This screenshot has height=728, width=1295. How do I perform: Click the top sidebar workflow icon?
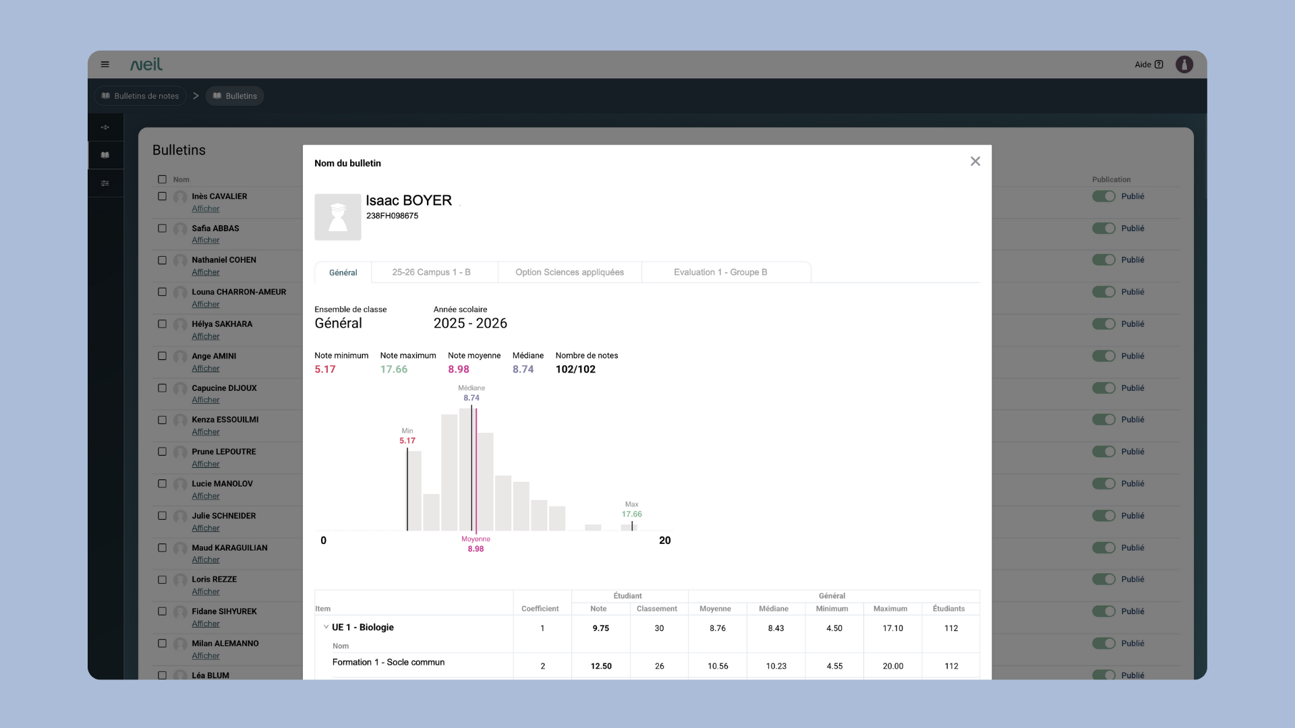pyautogui.click(x=105, y=127)
